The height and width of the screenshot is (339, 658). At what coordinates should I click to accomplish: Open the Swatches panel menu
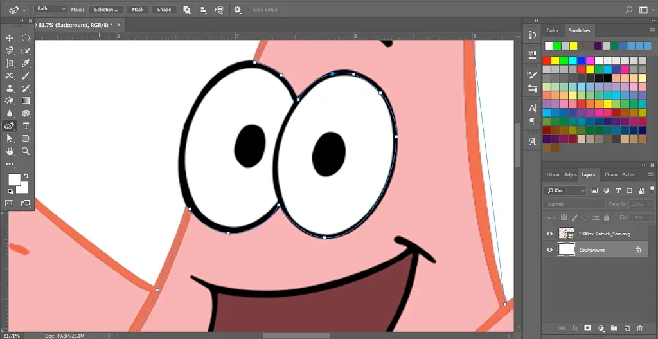pos(652,30)
